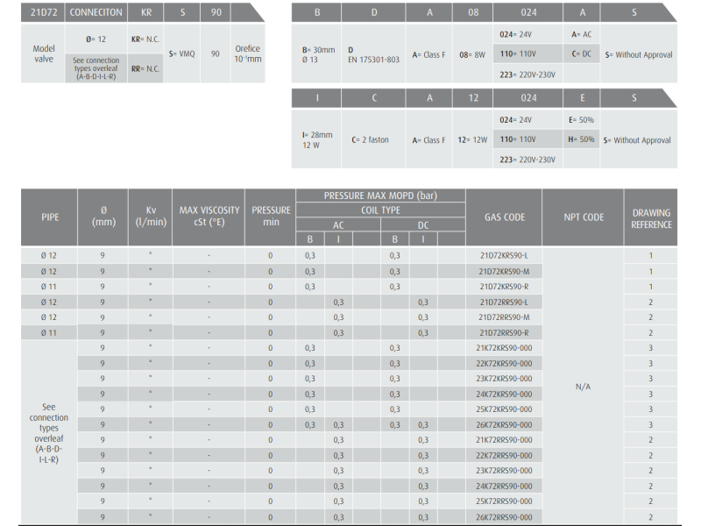Select the PRESSURE MAX MOPD (bar) header
Screen dimensions: 701x526
(380, 195)
